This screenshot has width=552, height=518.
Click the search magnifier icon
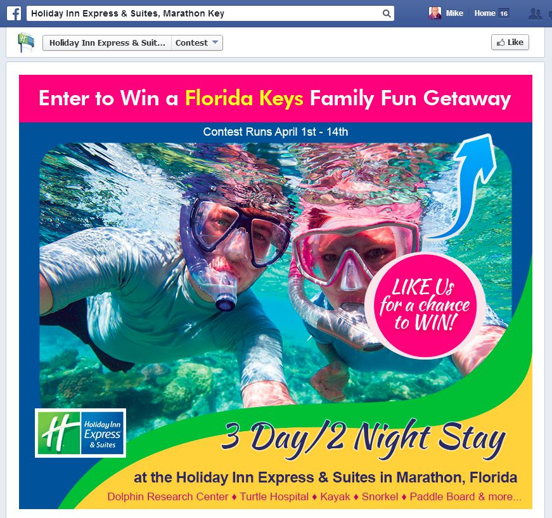pyautogui.click(x=386, y=13)
